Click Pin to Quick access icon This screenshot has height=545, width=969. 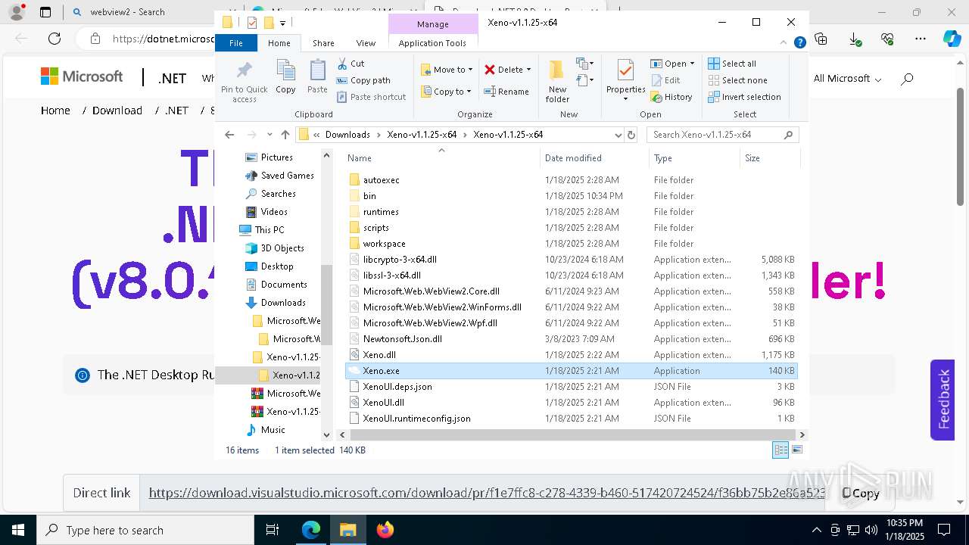244,82
